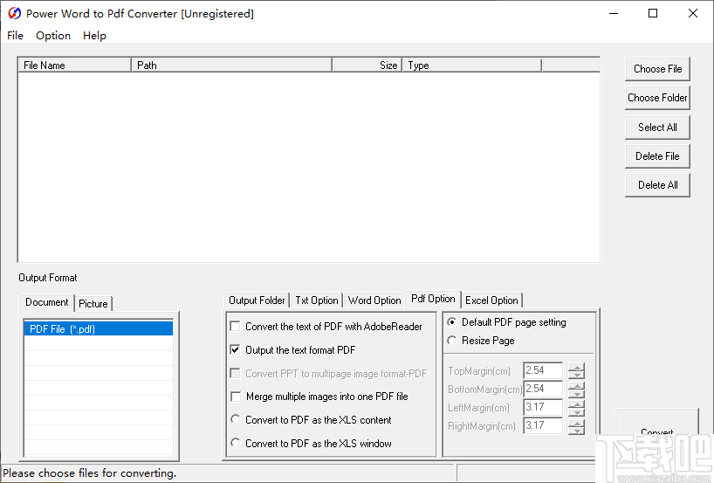
Task: Open the File menu
Action: click(x=15, y=36)
